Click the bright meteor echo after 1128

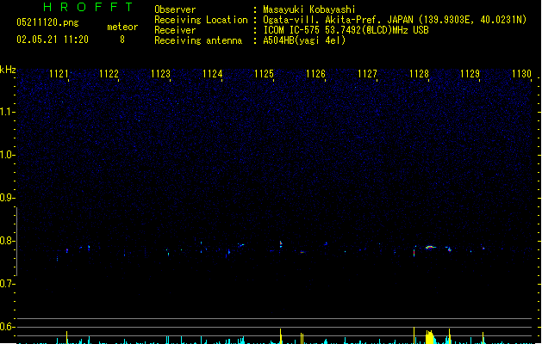[x=430, y=247]
